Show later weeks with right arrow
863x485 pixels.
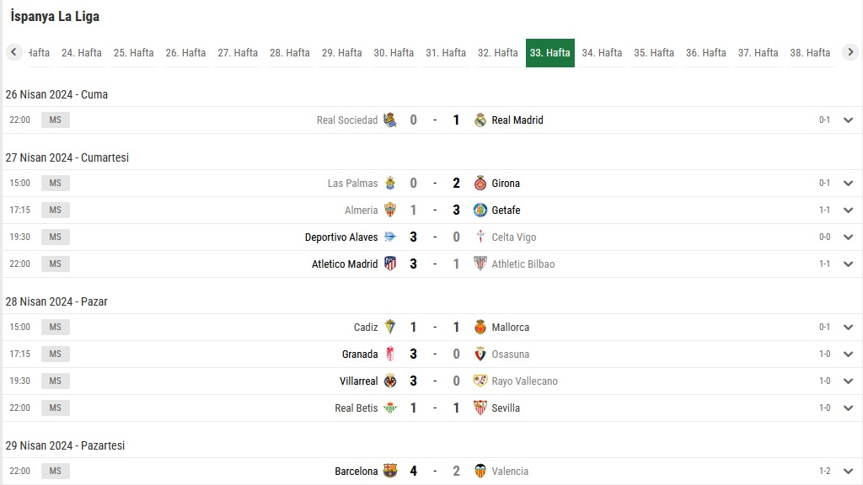point(850,52)
